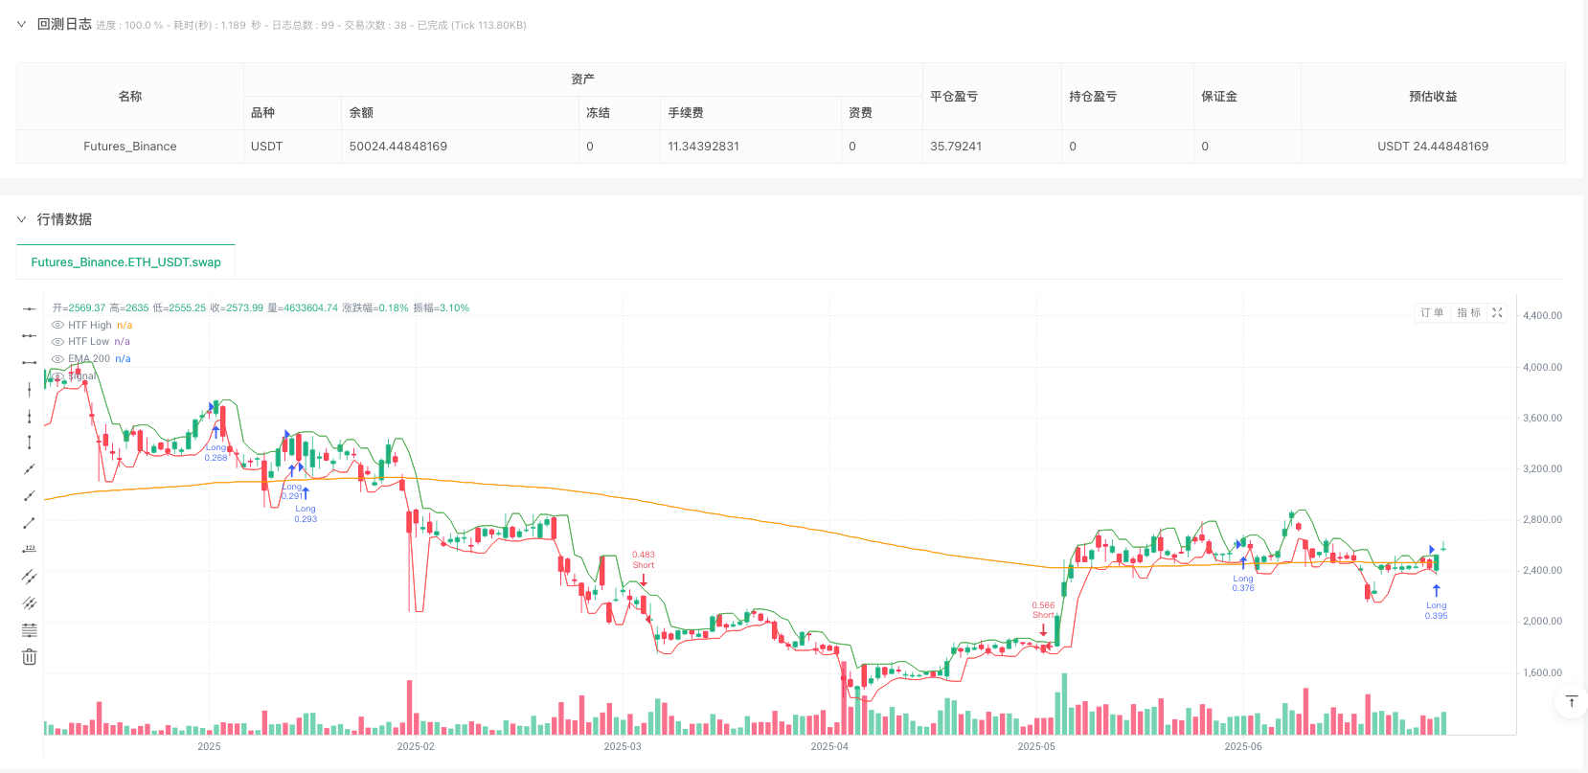Click the scroll-to-top arrow button
1588x773 pixels.
1571,702
